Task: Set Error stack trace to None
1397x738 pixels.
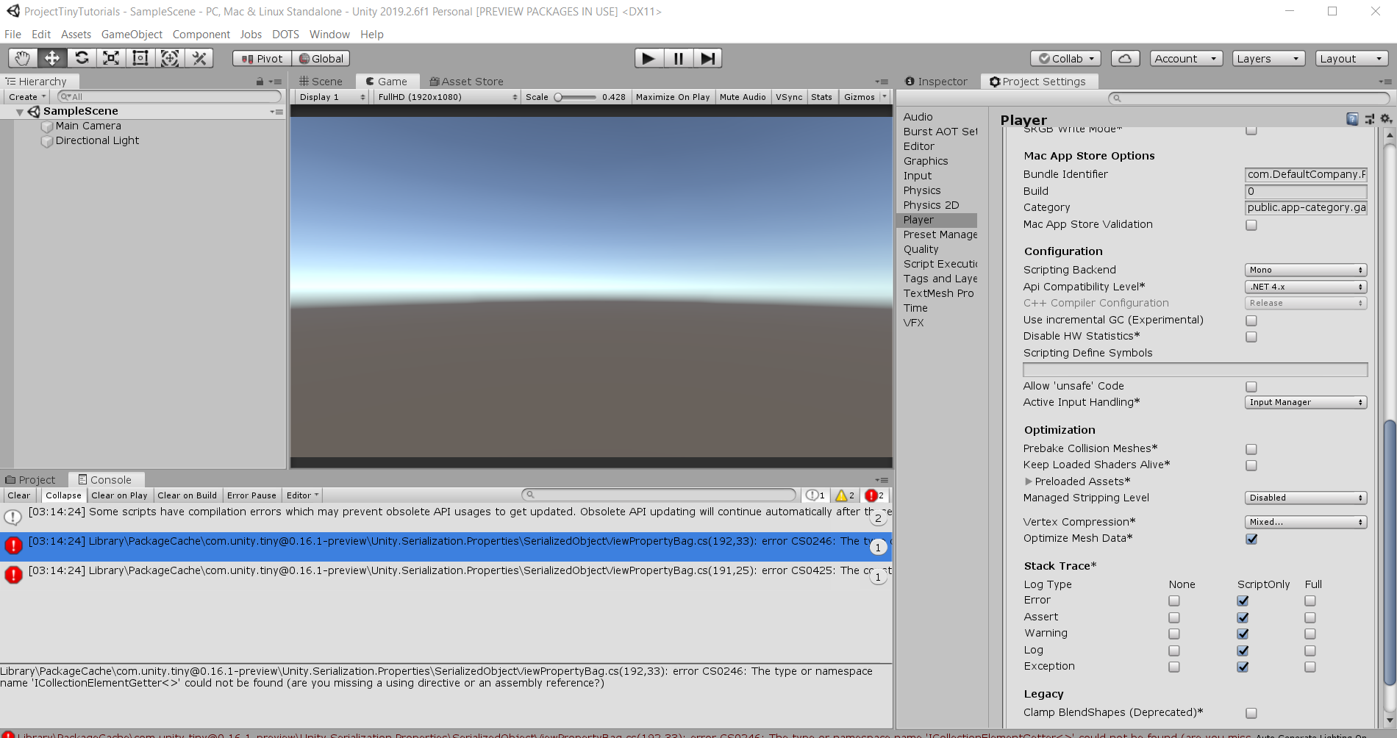Action: [1174, 601]
